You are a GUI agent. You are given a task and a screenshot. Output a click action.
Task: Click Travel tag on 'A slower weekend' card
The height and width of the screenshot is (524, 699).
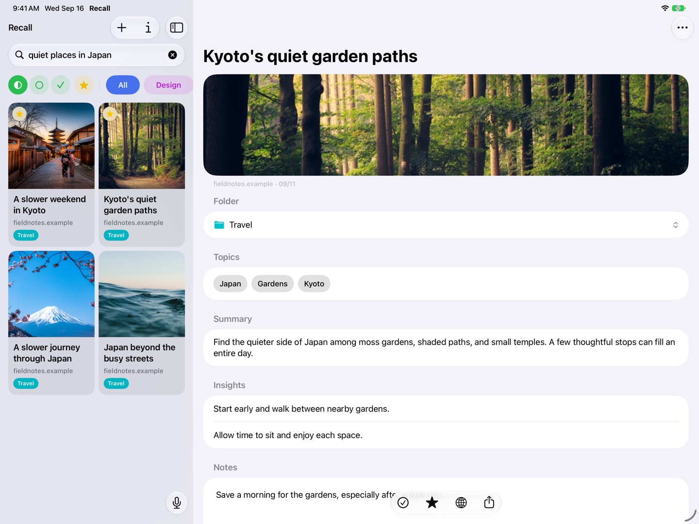click(x=26, y=235)
